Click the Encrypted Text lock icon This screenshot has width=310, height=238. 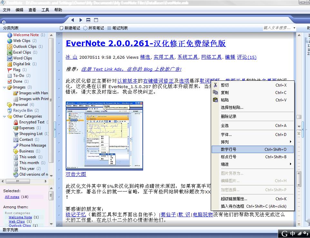coord(16,122)
